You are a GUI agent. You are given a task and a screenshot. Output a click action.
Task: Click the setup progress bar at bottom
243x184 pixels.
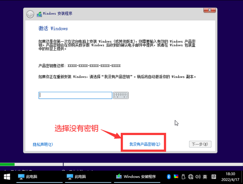click(x=121, y=164)
